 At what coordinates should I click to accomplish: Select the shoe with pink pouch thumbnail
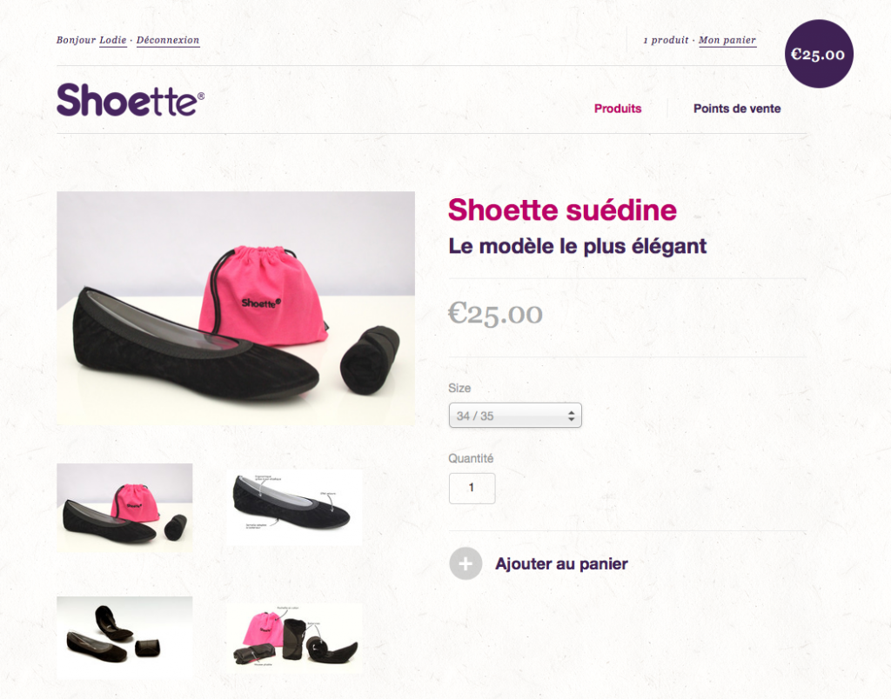click(124, 508)
